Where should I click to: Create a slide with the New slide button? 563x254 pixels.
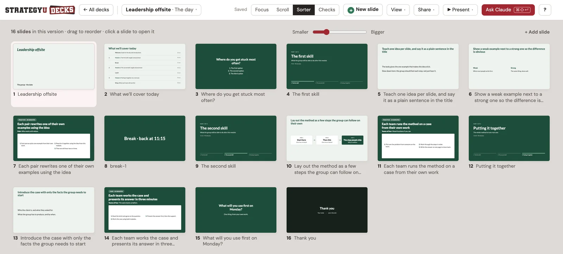tap(363, 10)
